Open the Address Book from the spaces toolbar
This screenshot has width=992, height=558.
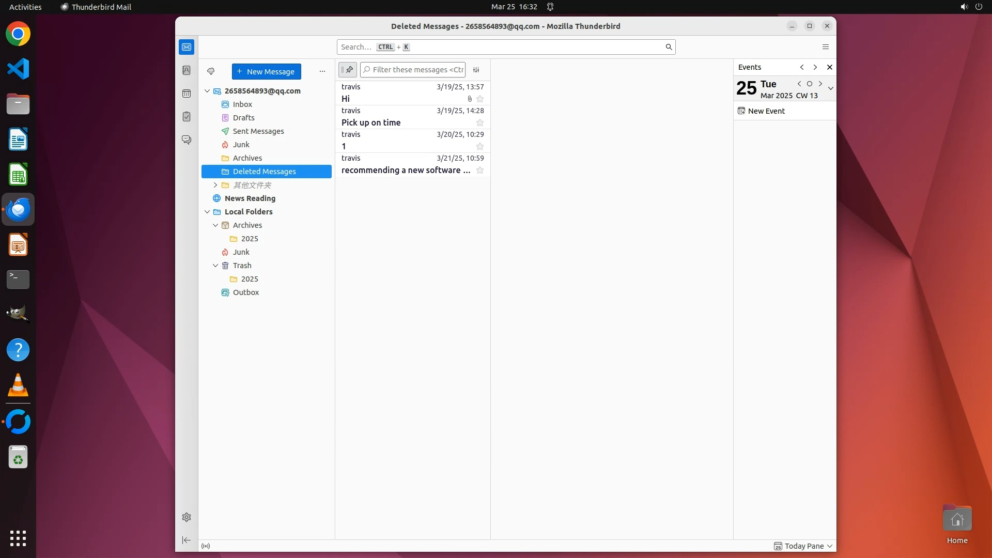pyautogui.click(x=187, y=70)
